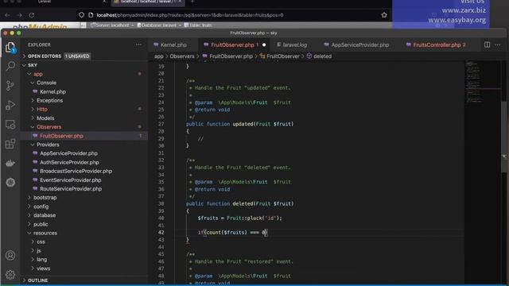Click the Split Editor Right icon
Screen dimensions: 509x286
point(487,44)
